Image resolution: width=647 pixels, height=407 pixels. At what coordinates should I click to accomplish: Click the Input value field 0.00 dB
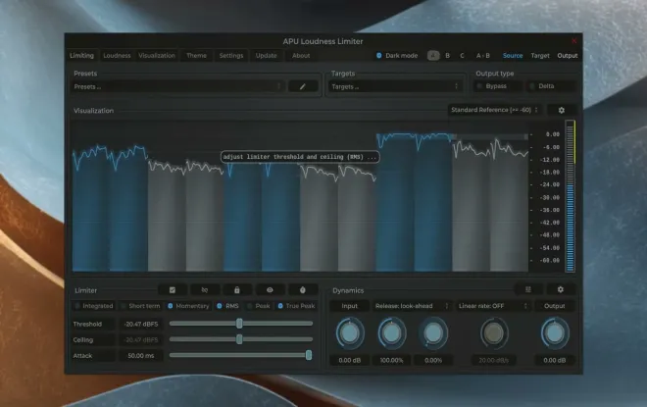350,360
